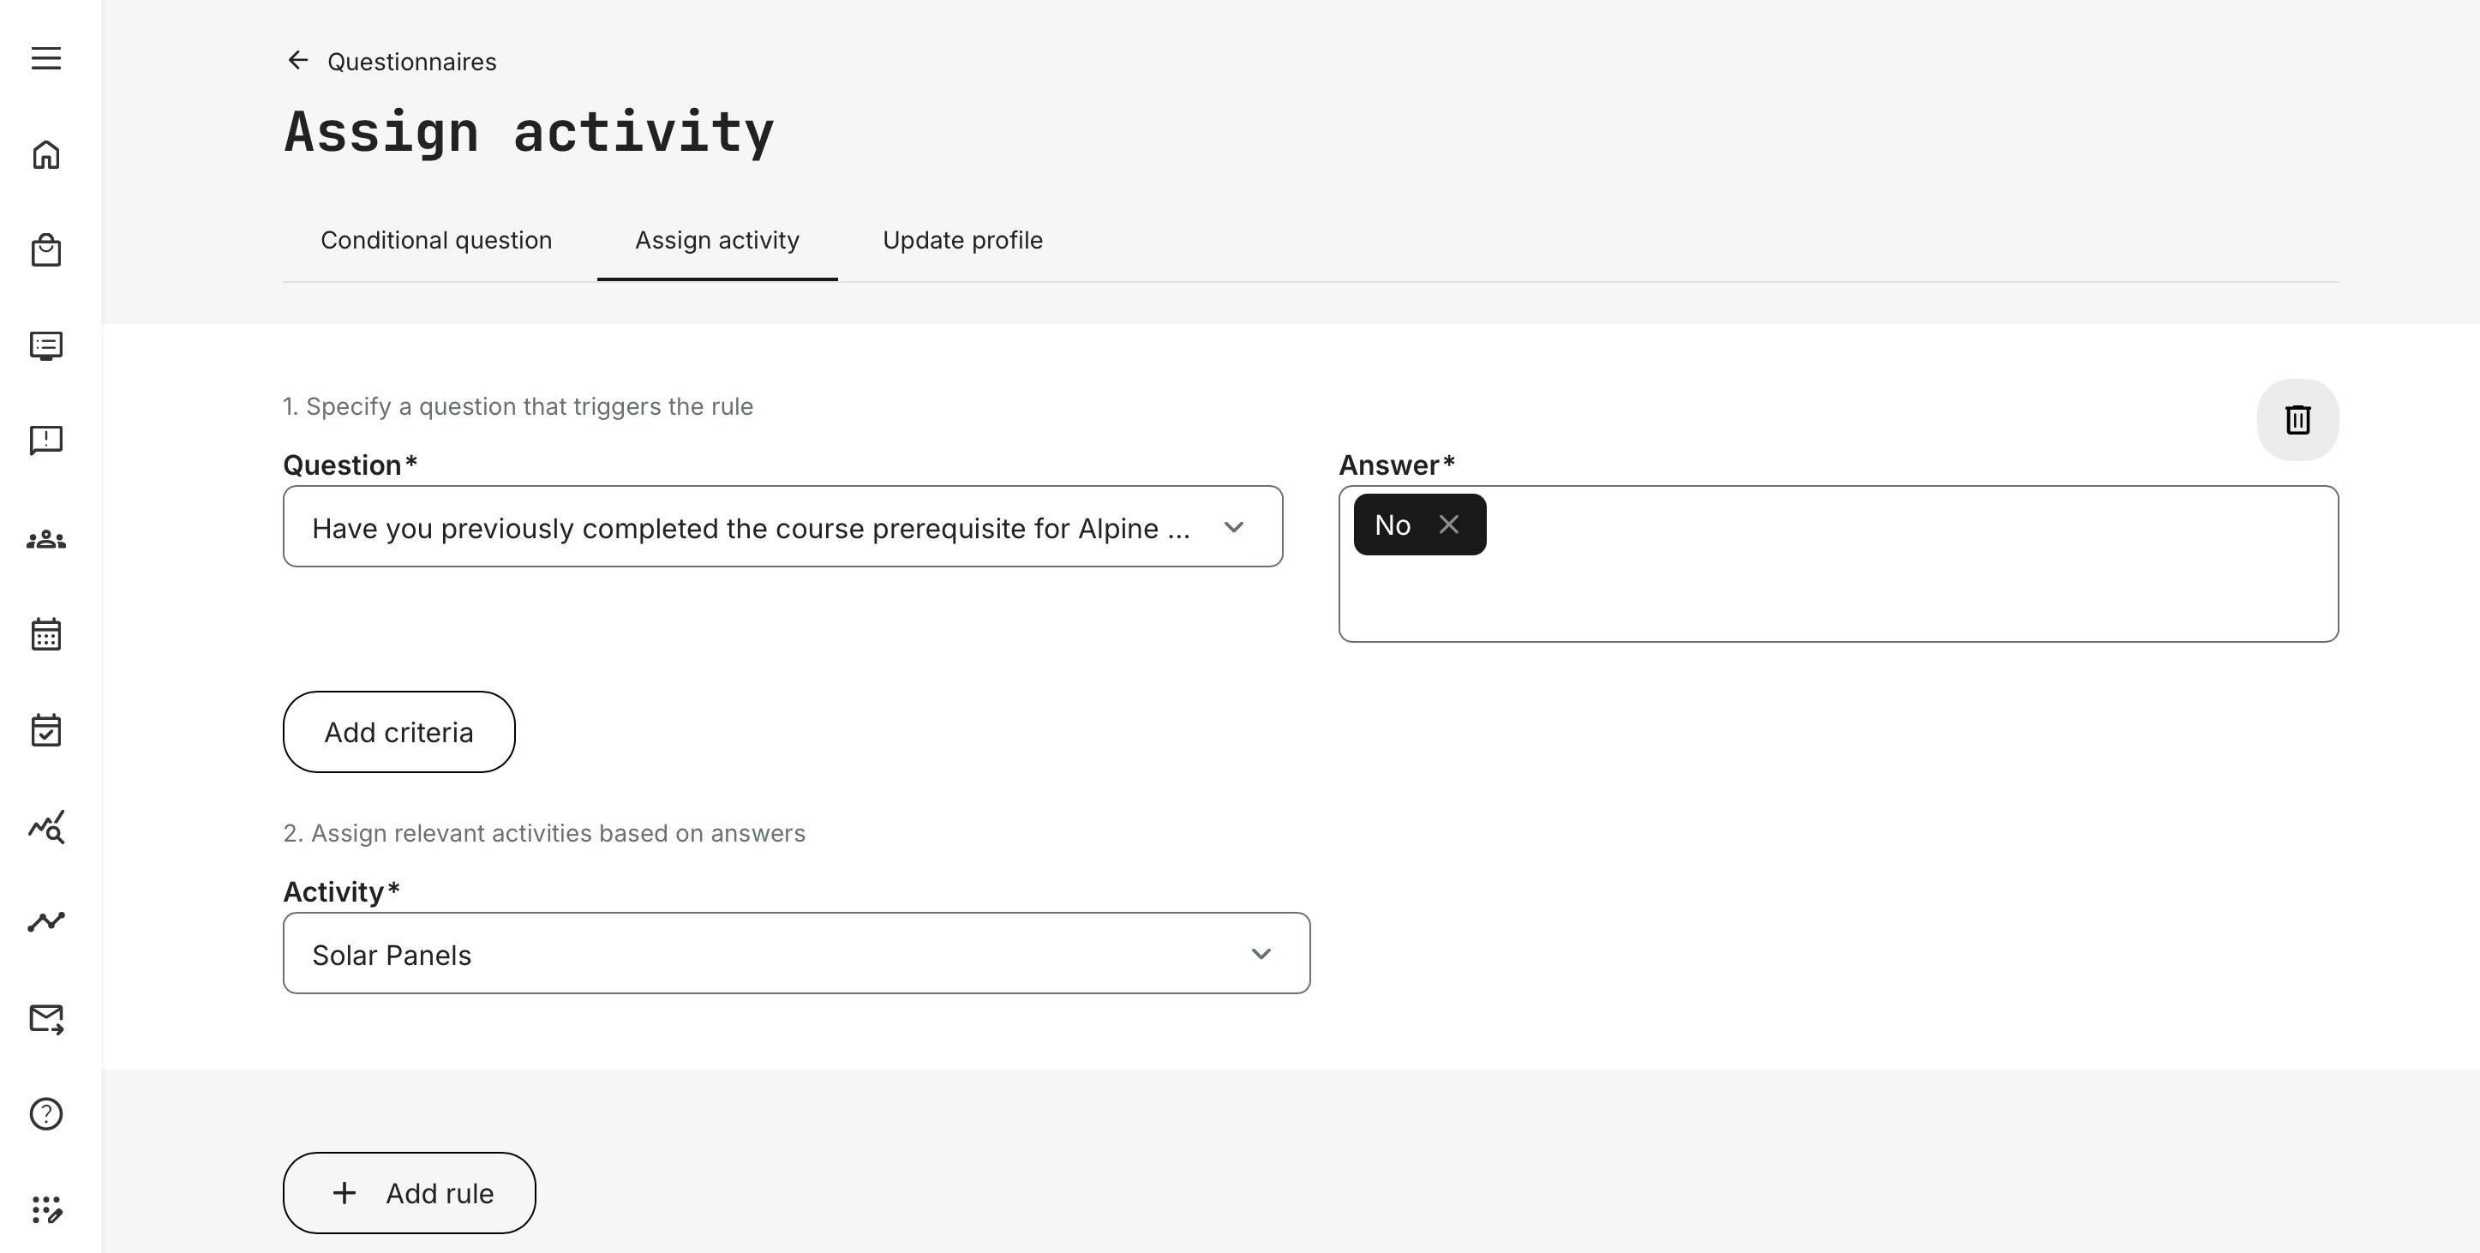The width and height of the screenshot is (2480, 1253).
Task: Click the send email sidebar icon
Action: point(45,1018)
